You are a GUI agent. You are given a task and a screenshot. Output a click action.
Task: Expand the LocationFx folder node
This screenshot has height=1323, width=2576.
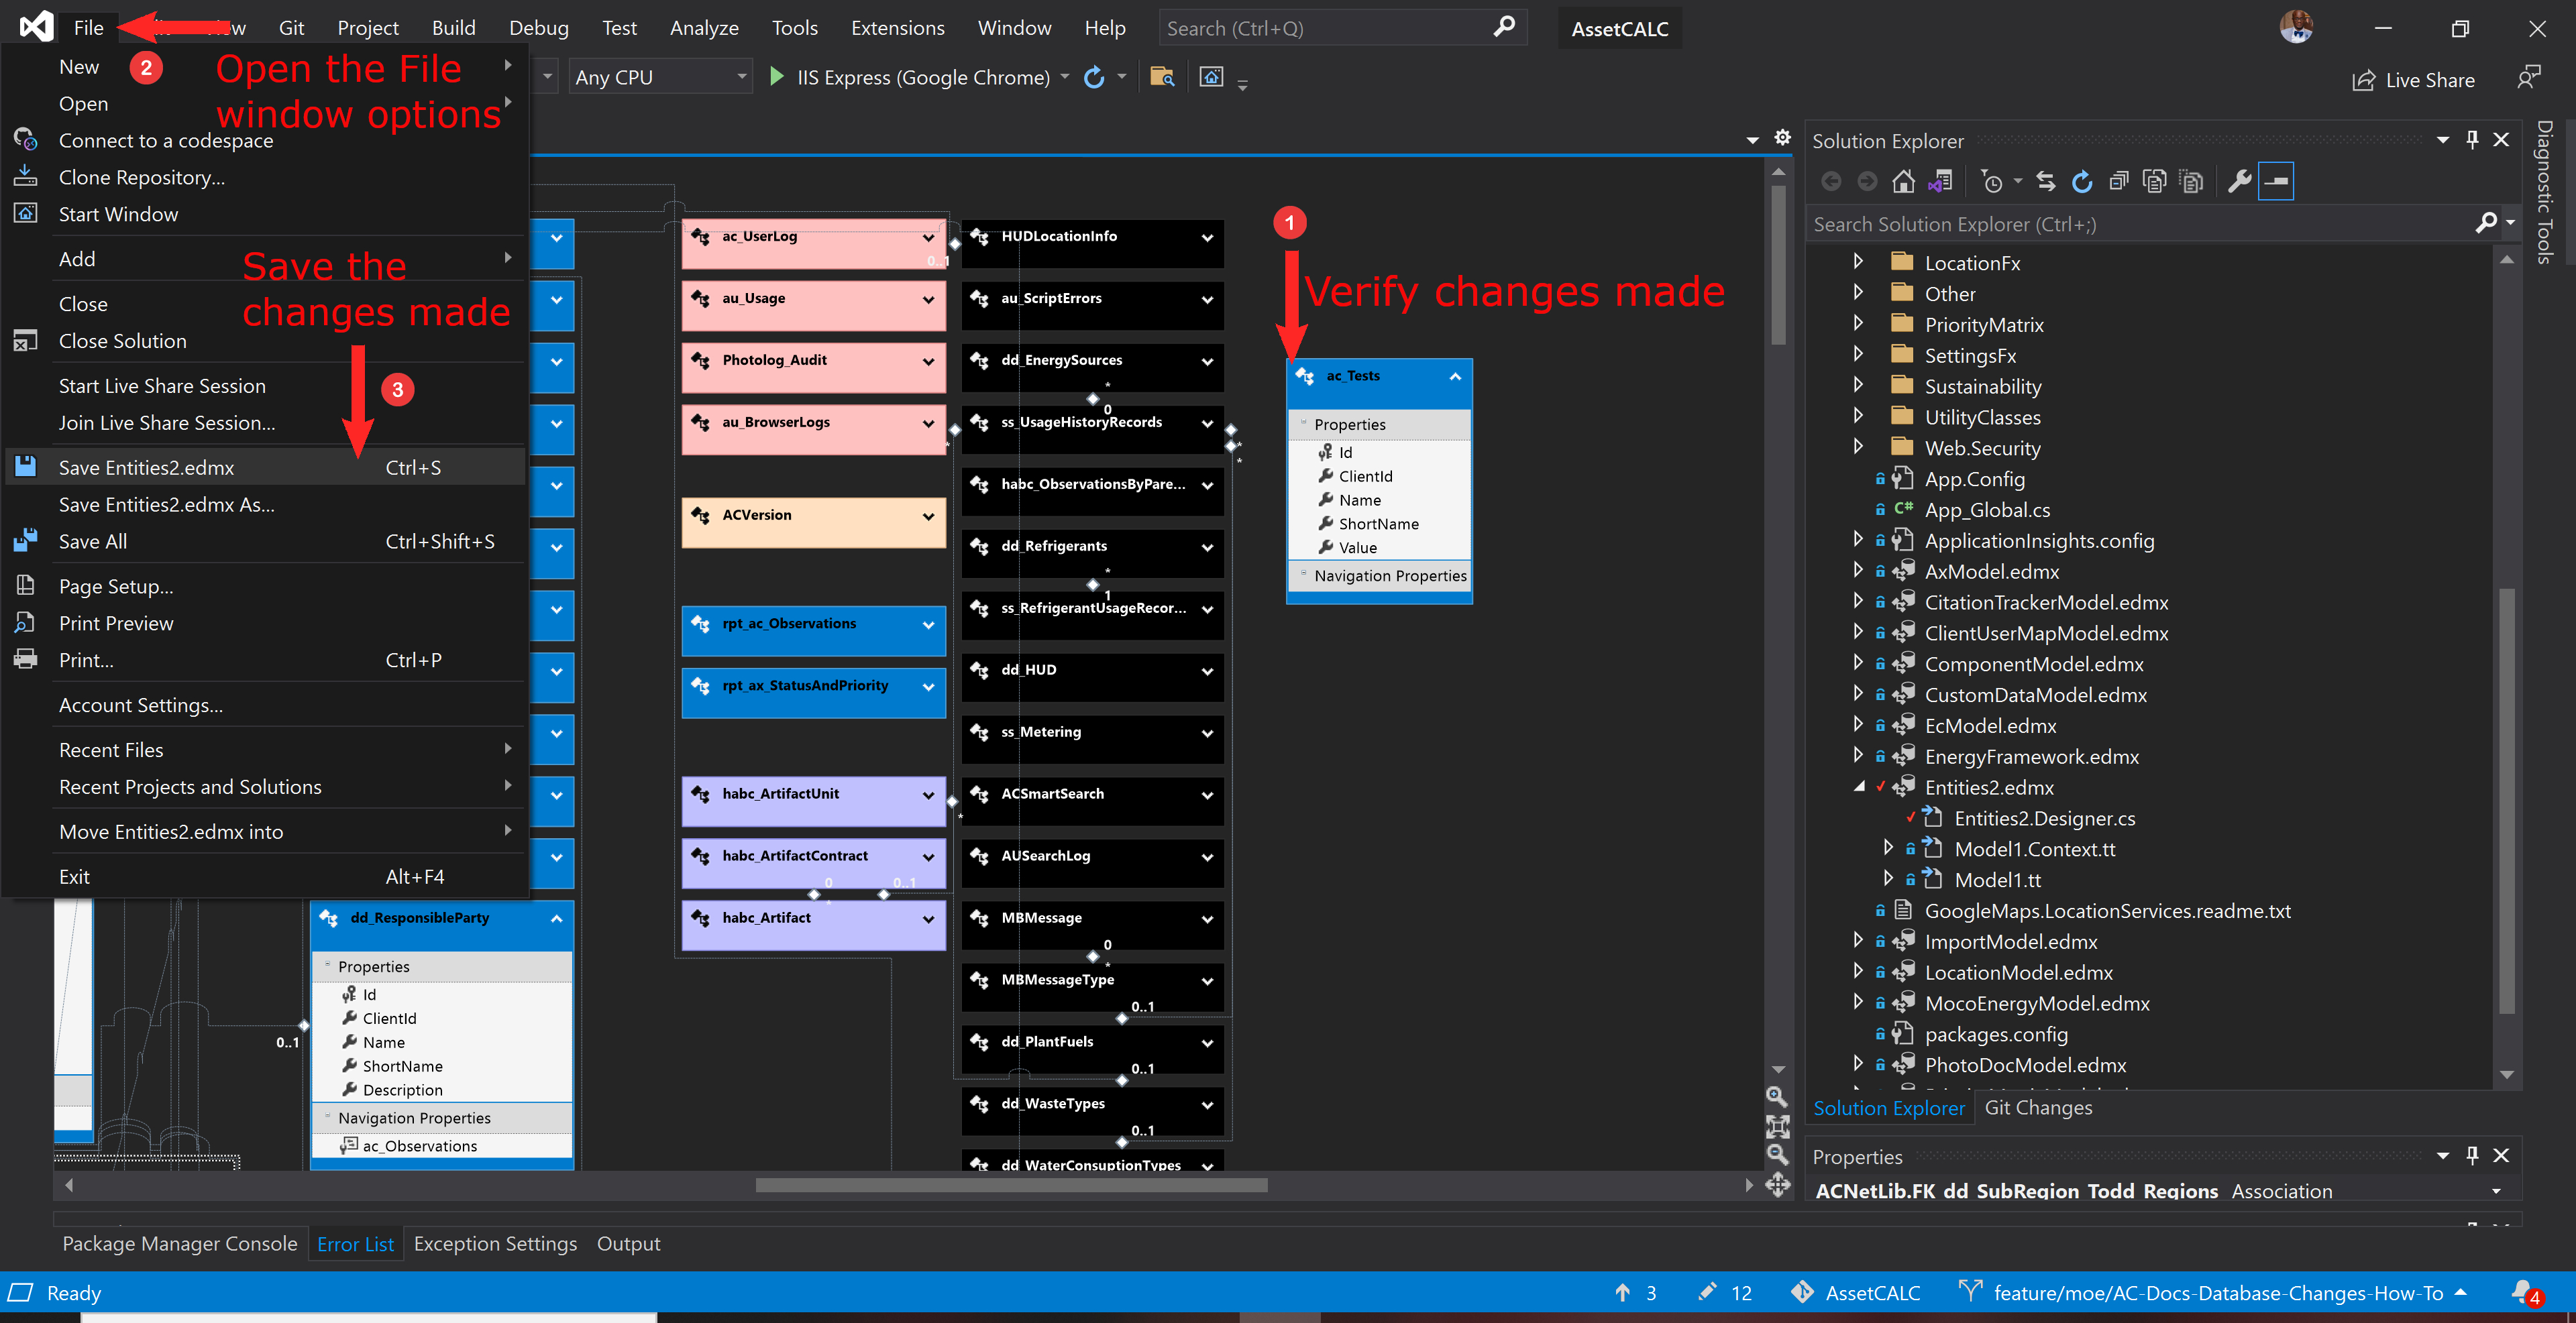click(x=1858, y=262)
